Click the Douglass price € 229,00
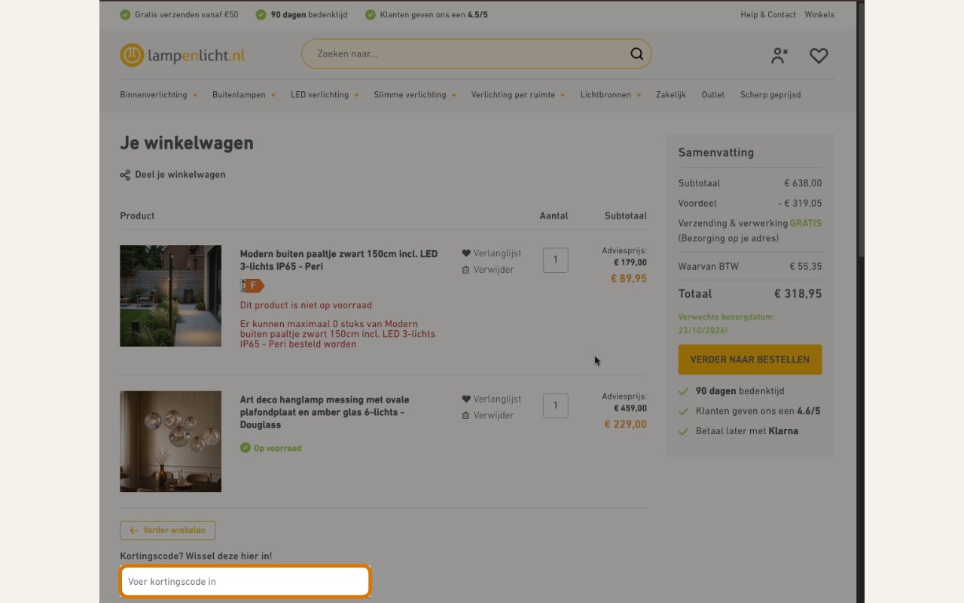This screenshot has width=964, height=603. pos(626,424)
